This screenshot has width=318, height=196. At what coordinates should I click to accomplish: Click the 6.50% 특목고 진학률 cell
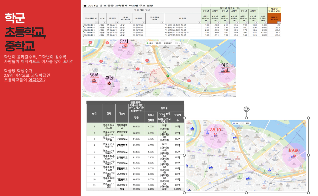(151, 152)
